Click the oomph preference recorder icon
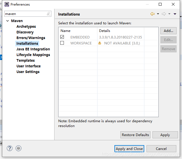This screenshot has height=159, width=182. coord(18,148)
